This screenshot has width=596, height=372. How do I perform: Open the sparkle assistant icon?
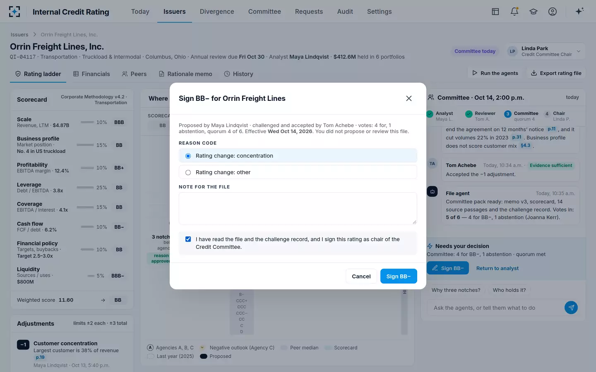(x=579, y=11)
